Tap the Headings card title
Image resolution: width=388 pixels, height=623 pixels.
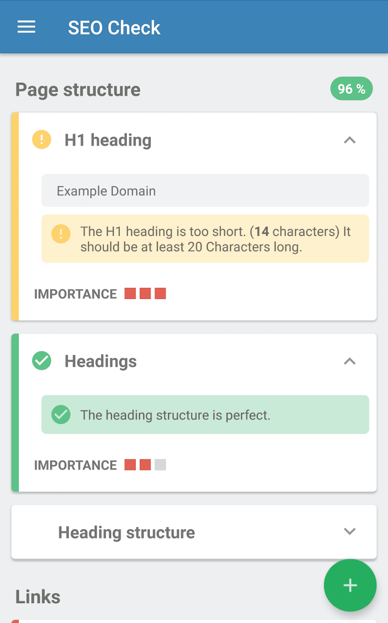click(x=100, y=361)
